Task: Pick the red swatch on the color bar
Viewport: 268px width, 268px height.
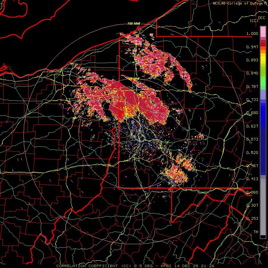Action: (x=263, y=45)
